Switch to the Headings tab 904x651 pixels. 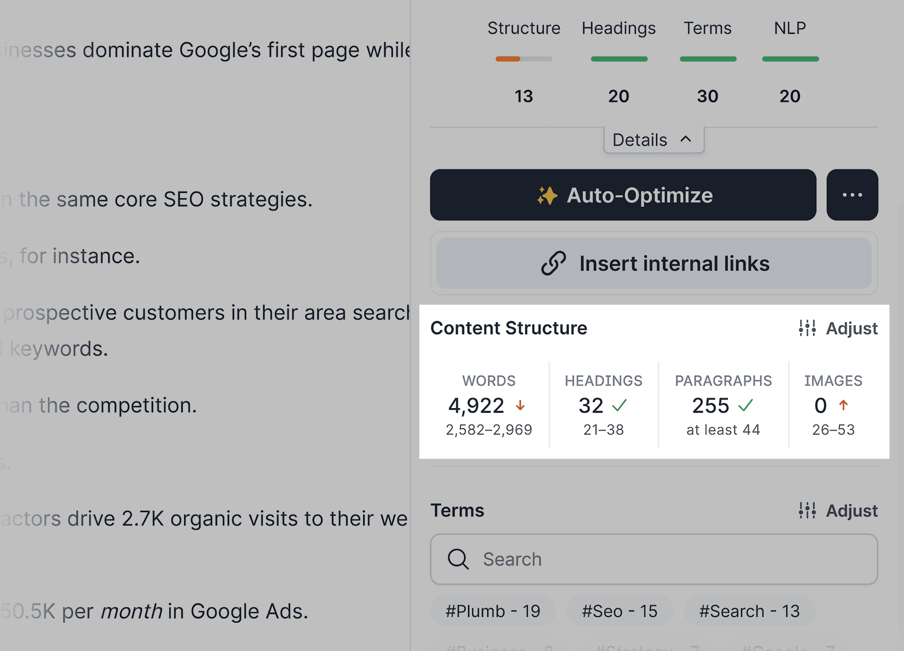[x=618, y=28]
